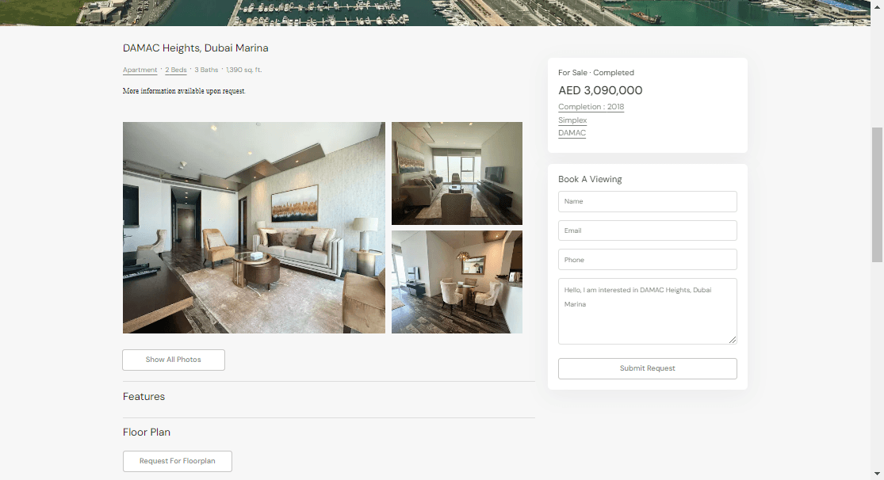Open the Apartment property type link

[140, 70]
